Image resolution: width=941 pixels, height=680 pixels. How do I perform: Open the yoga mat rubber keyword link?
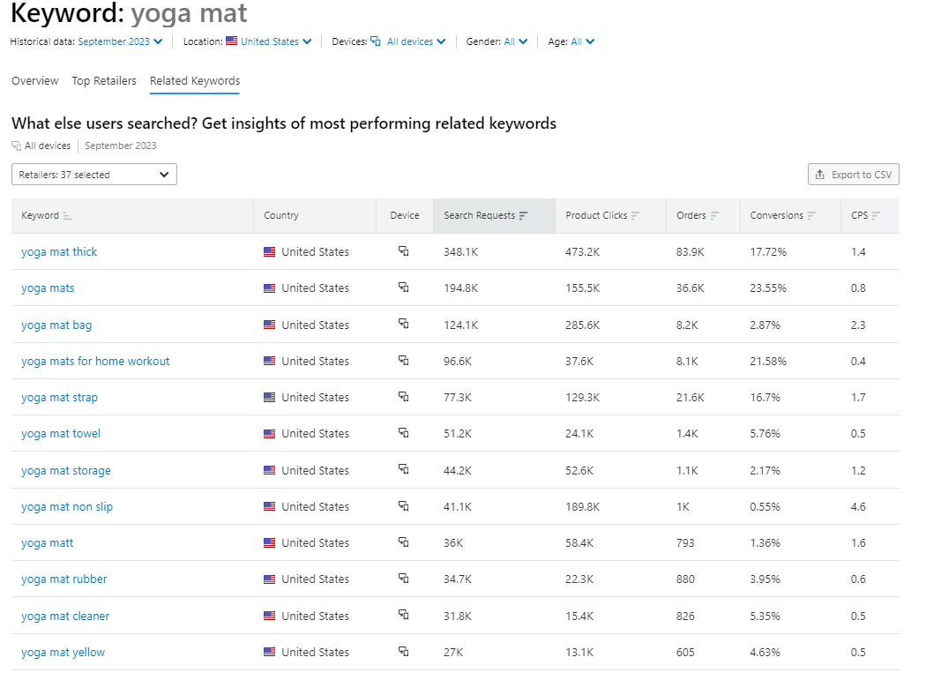tap(64, 579)
